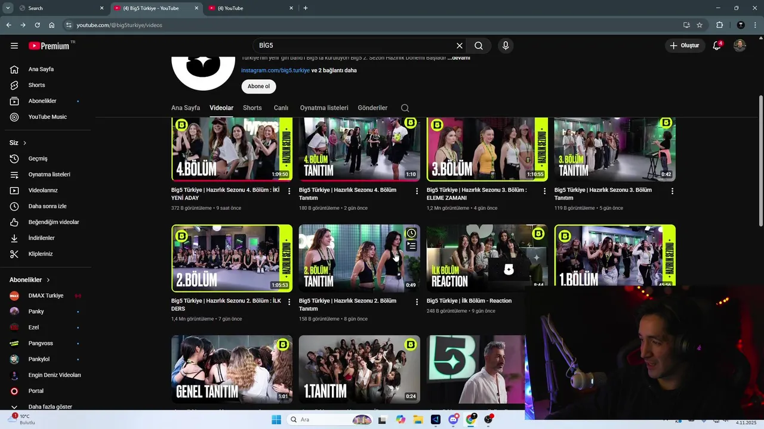The width and height of the screenshot is (764, 429).
Task: Click the page vertical scrollbar
Action: (760, 160)
